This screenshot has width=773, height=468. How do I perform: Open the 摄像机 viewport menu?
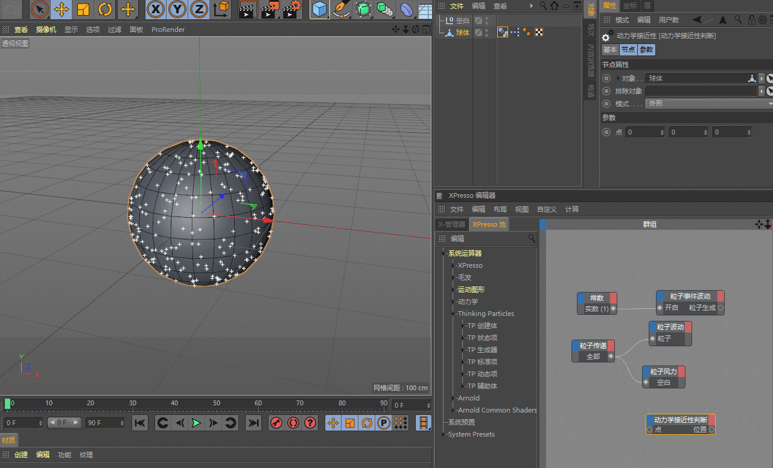click(x=46, y=30)
